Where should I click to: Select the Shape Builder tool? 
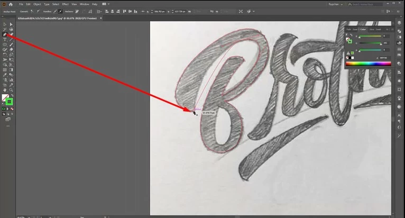[5, 65]
